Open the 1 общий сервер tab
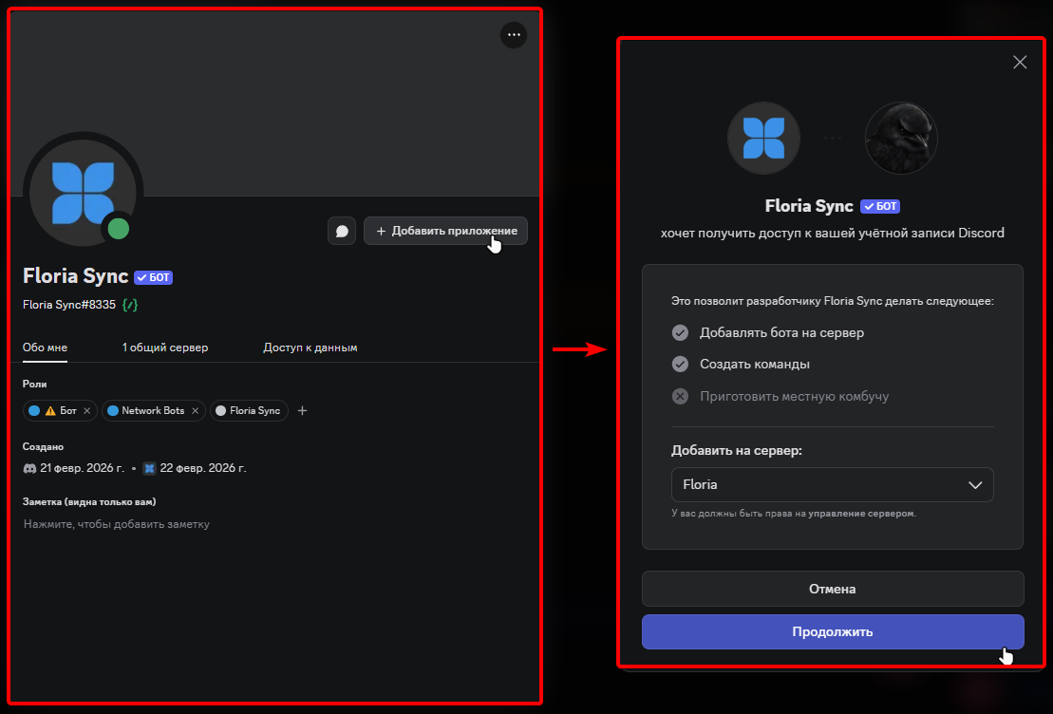Viewport: 1053px width, 714px height. tap(165, 348)
